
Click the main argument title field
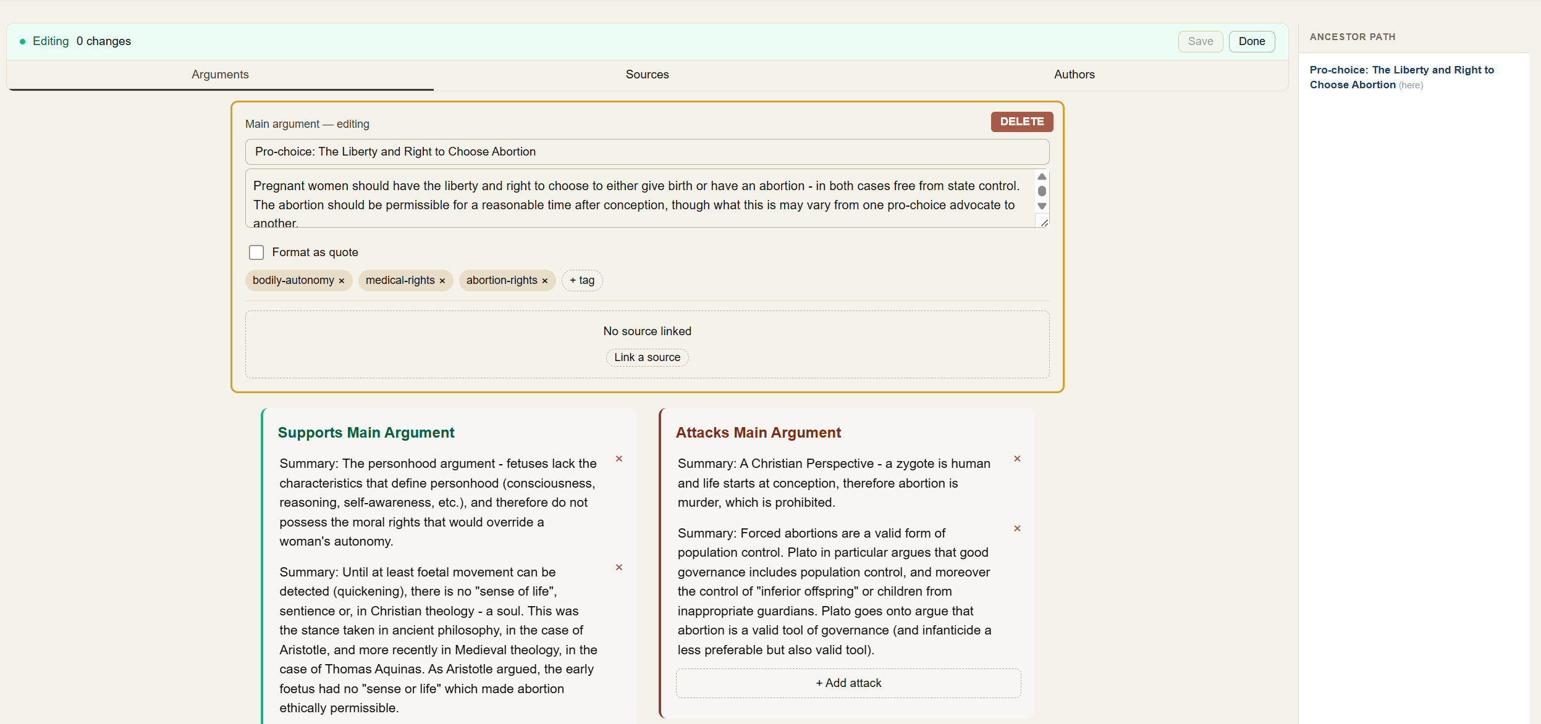[x=647, y=152]
